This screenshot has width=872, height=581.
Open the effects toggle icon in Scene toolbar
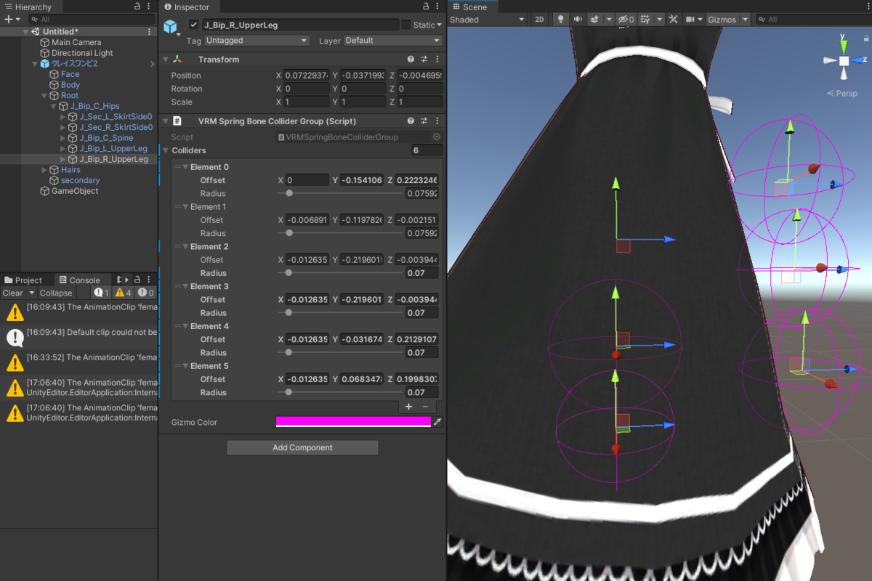(594, 19)
